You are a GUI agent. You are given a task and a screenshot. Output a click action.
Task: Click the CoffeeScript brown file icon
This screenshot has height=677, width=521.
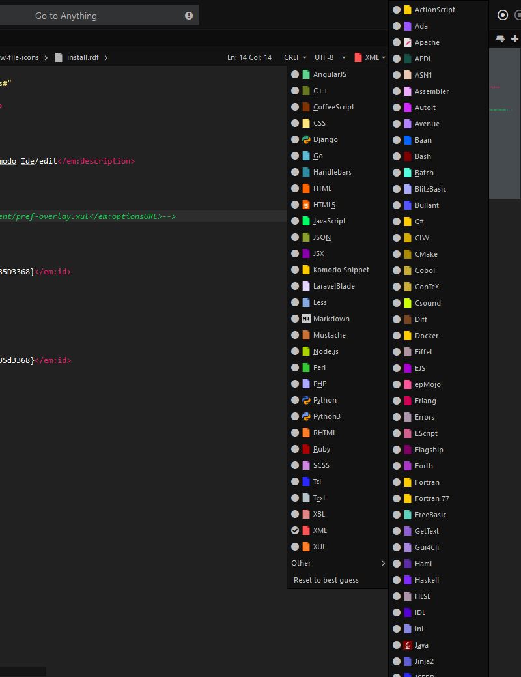pyautogui.click(x=306, y=107)
